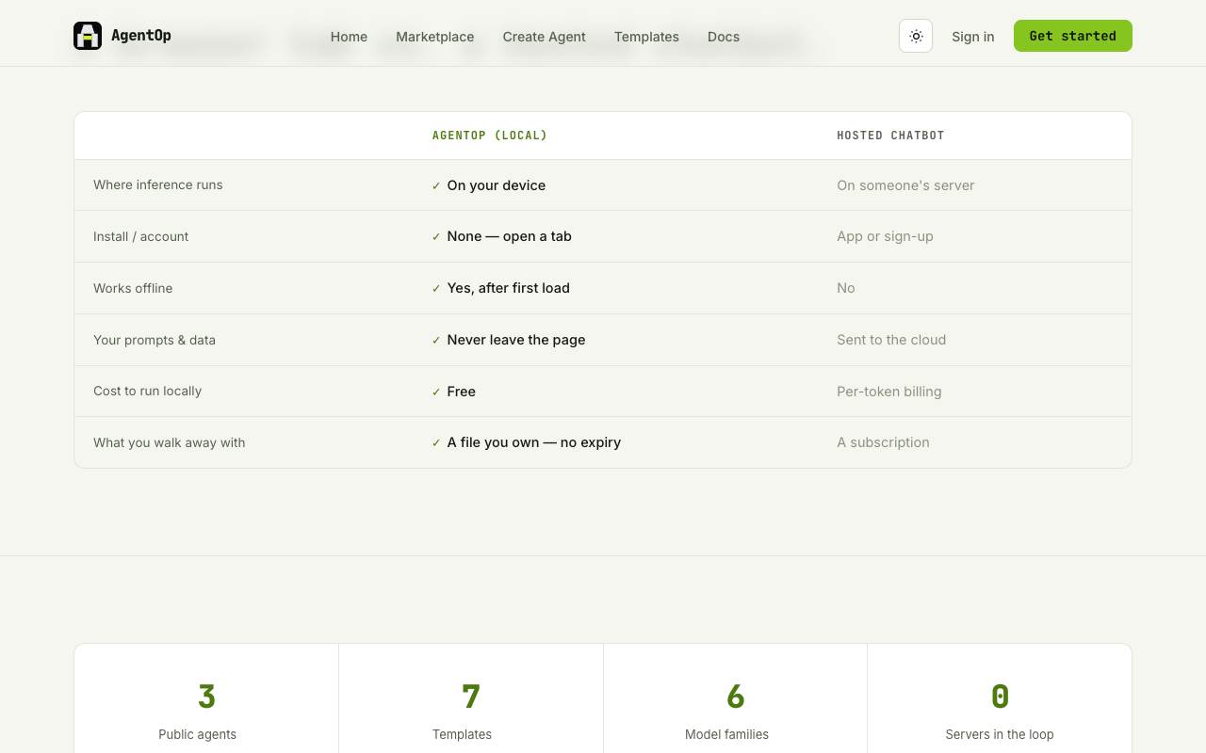Click the number 3 stat value
The image size is (1206, 753).
[206, 697]
